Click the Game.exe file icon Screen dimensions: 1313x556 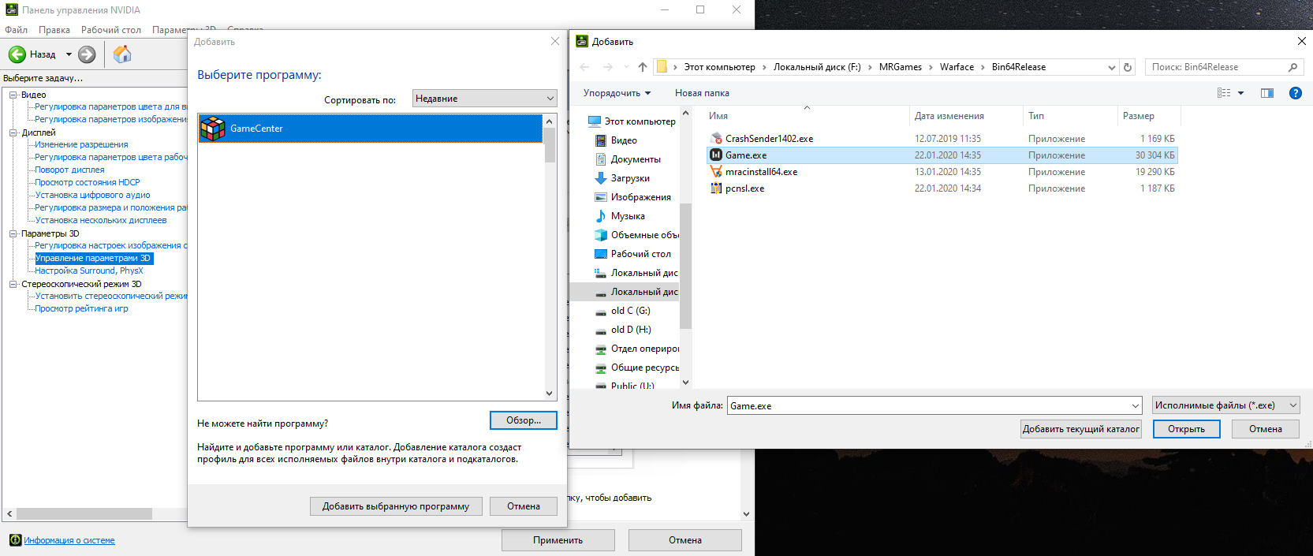coord(716,155)
